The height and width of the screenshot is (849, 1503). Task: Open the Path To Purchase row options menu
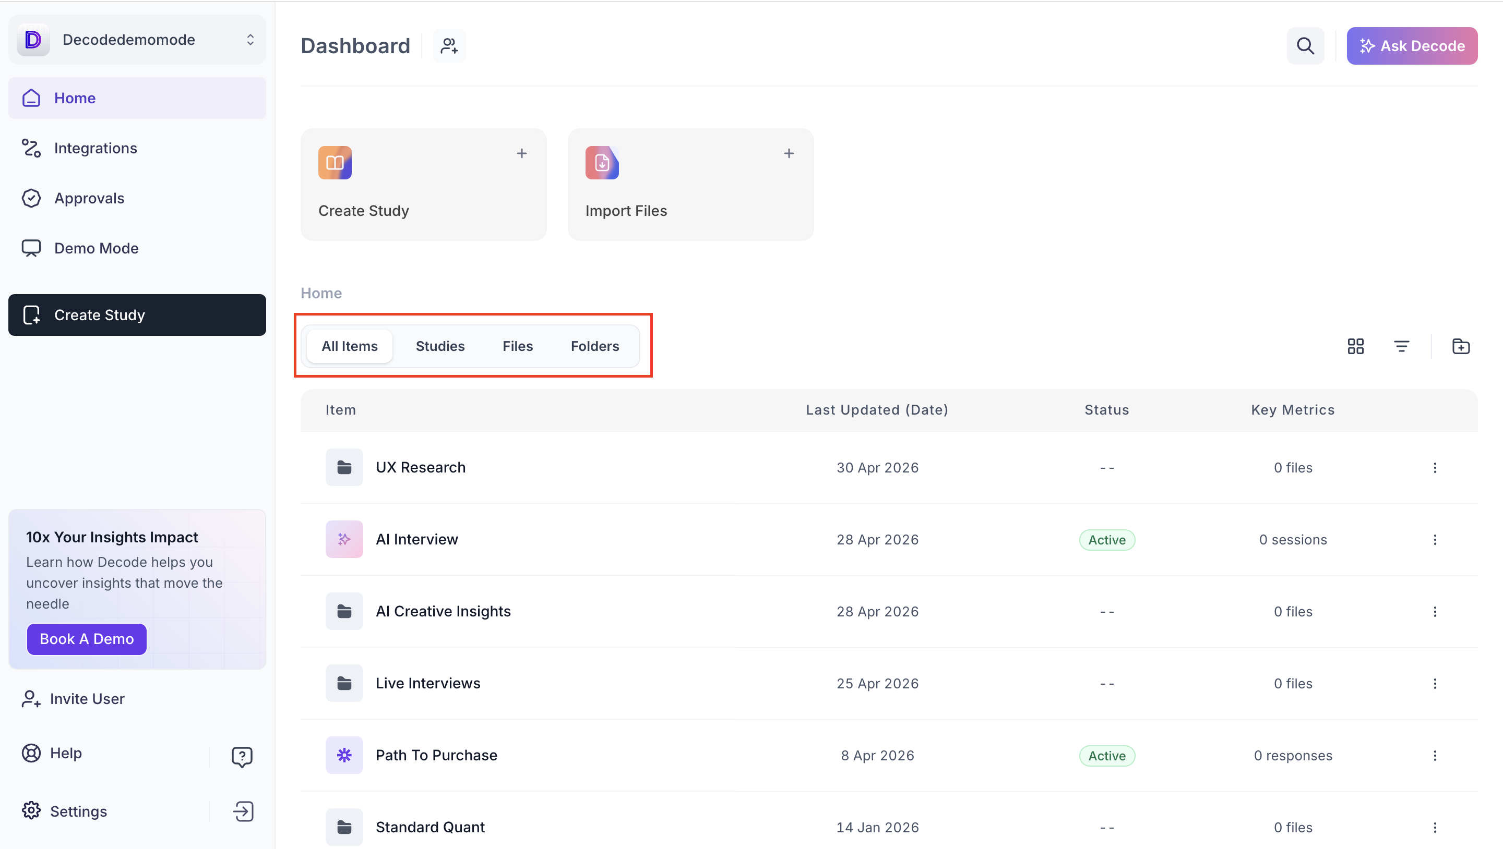click(x=1435, y=756)
